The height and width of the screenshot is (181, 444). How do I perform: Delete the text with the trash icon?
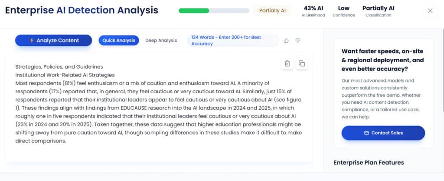click(x=287, y=64)
